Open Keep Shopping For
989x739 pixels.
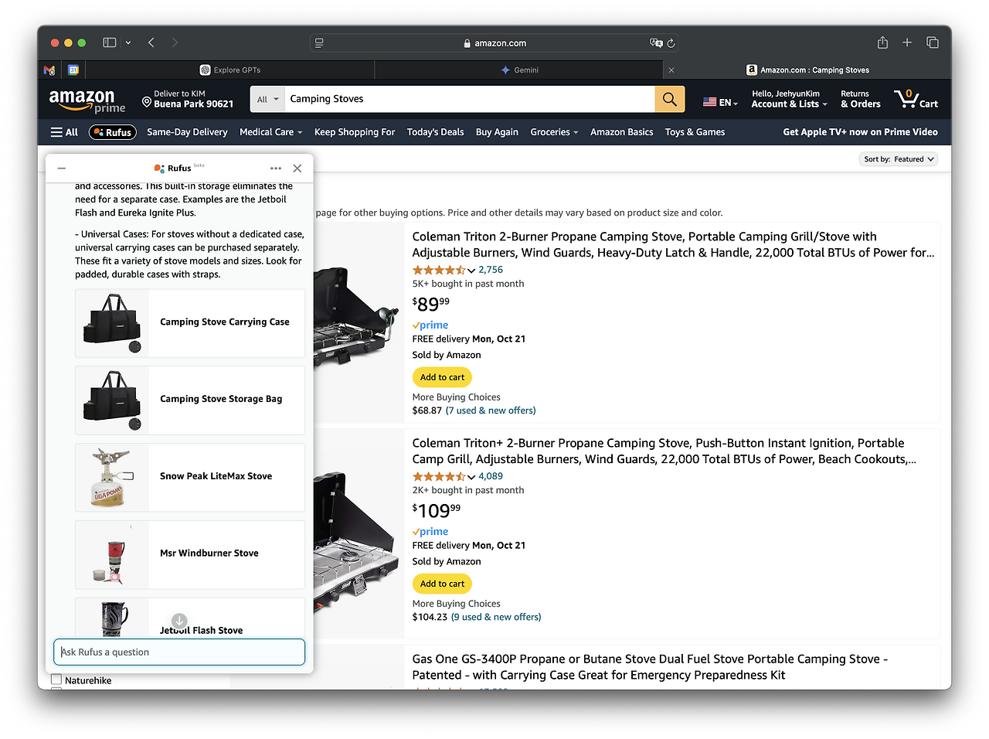pyautogui.click(x=355, y=132)
